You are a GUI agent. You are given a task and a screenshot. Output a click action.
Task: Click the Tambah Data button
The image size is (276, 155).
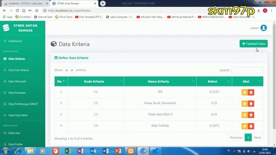coord(254,43)
